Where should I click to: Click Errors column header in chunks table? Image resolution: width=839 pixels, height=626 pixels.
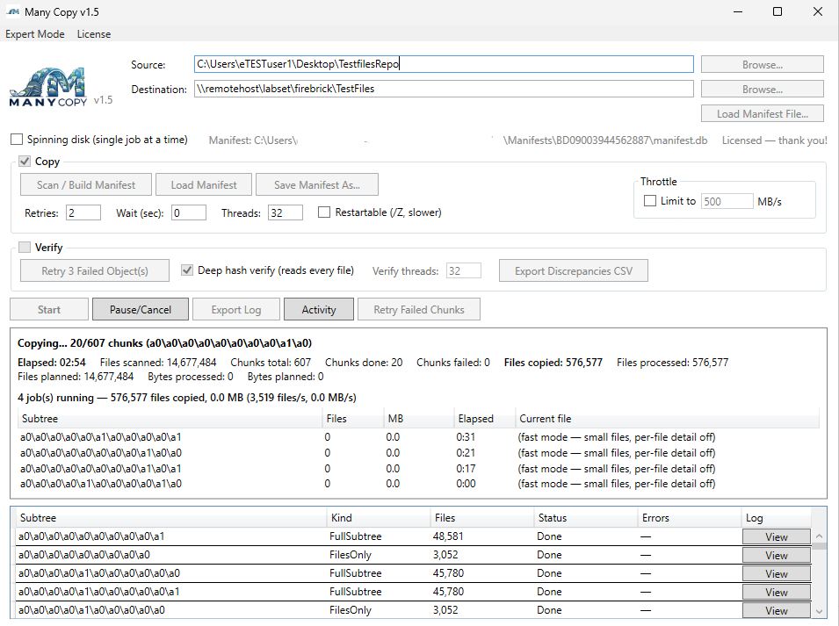click(x=690, y=517)
